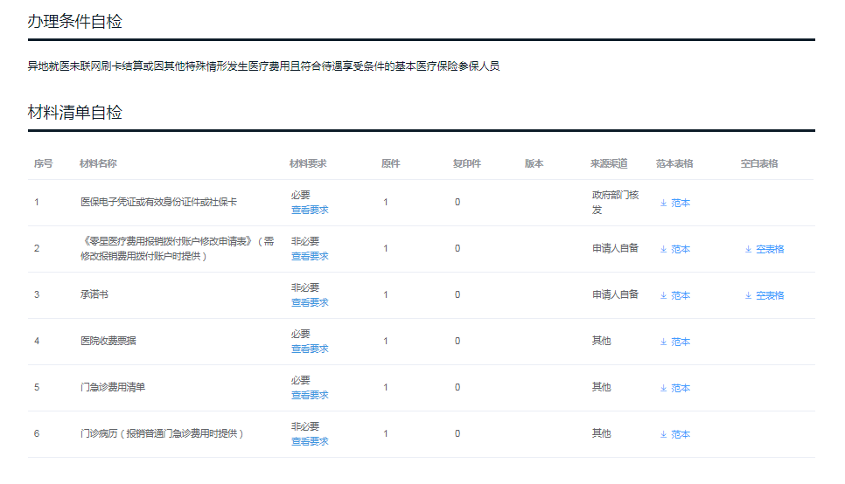Image resolution: width=845 pixels, height=484 pixels.
Task: Open 查看要求 for 零星医疗费用报销 form row
Action: coord(310,256)
